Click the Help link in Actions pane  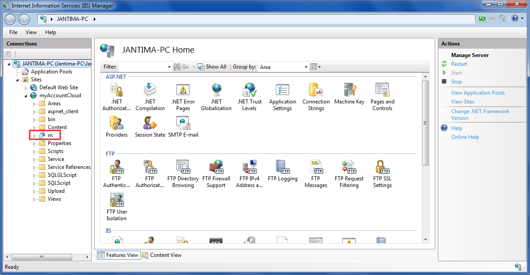456,128
